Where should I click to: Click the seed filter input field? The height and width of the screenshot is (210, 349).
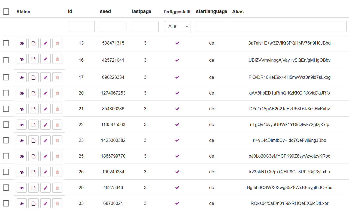coord(113,26)
